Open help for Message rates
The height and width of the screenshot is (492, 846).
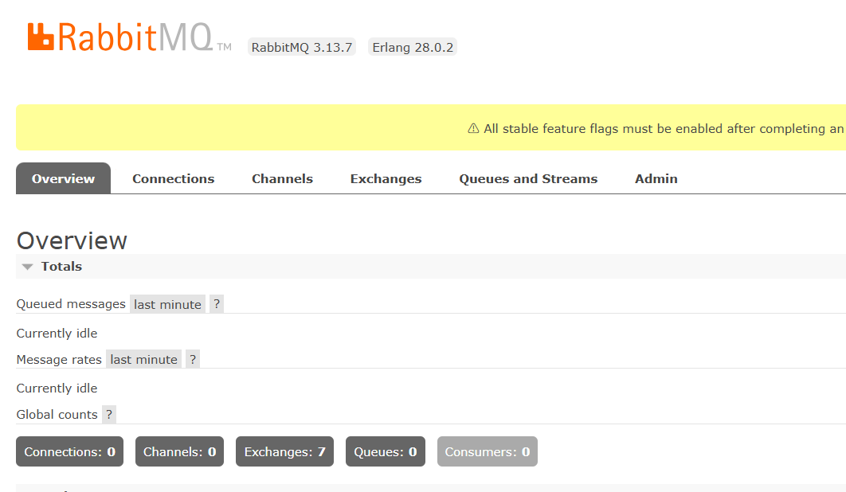193,359
